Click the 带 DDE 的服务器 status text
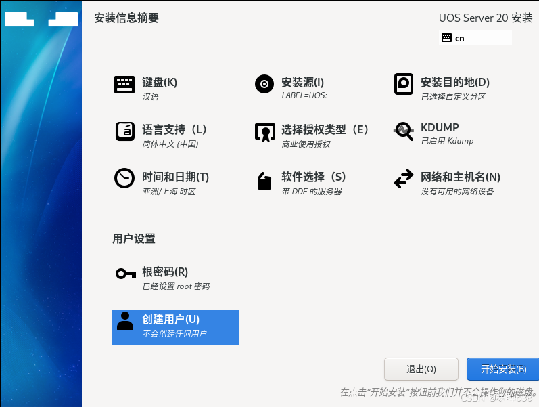The image size is (539, 407). coord(312,192)
